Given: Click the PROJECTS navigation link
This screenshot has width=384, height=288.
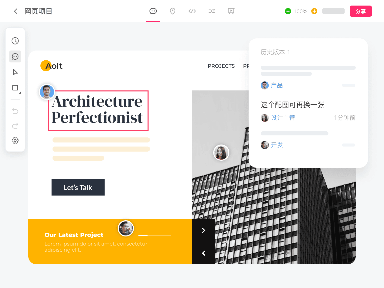Looking at the screenshot, I should (221, 66).
